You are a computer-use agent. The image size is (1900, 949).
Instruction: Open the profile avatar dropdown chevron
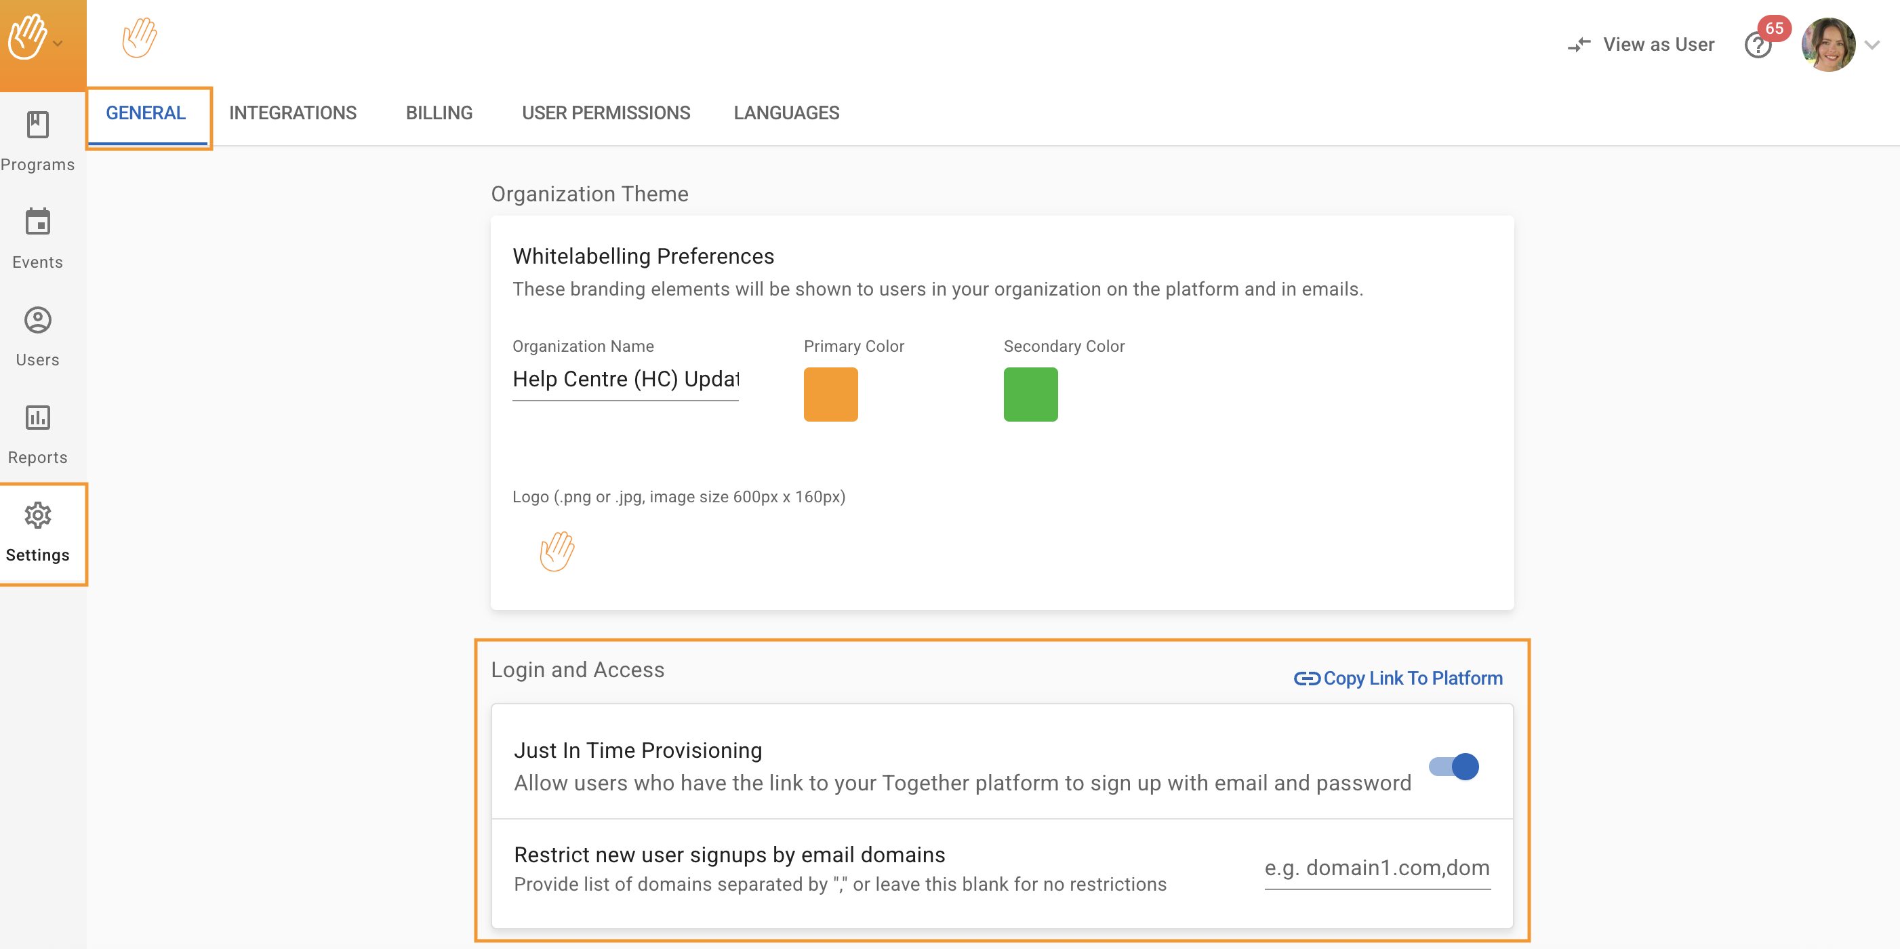tap(1872, 45)
